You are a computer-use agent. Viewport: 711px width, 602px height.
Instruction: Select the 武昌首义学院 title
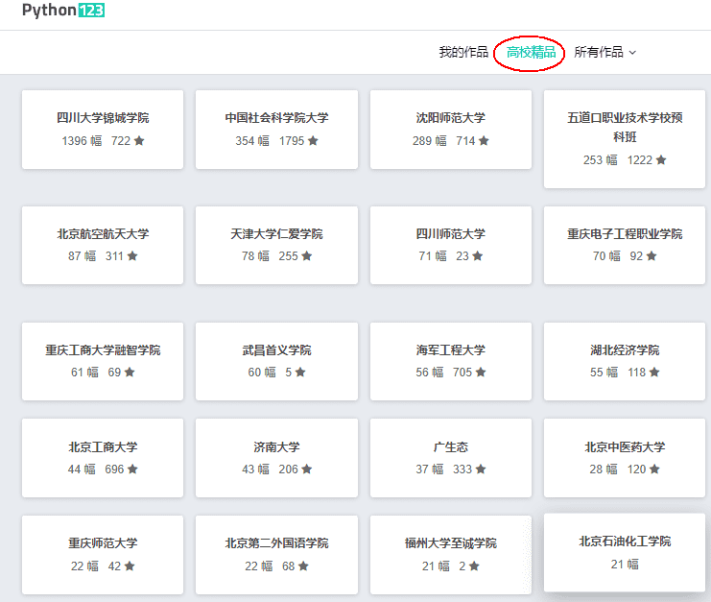[276, 350]
